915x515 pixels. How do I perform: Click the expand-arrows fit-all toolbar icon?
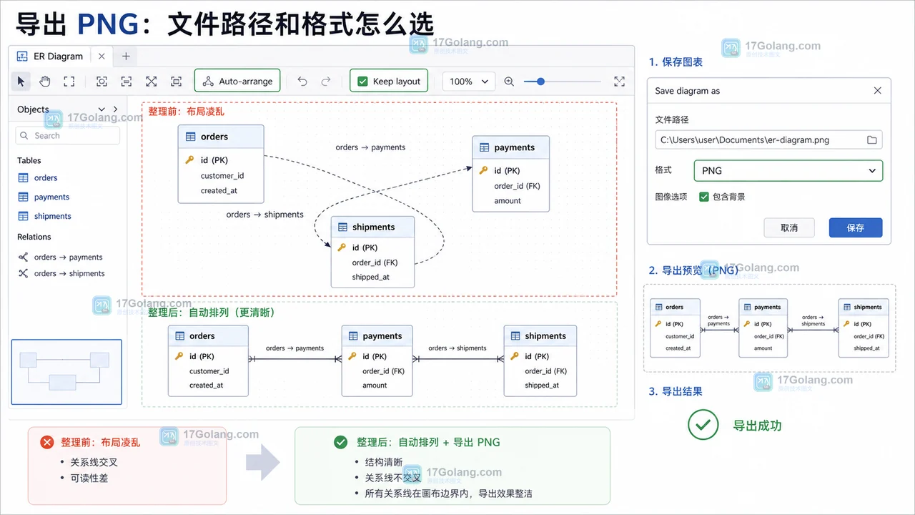152,82
